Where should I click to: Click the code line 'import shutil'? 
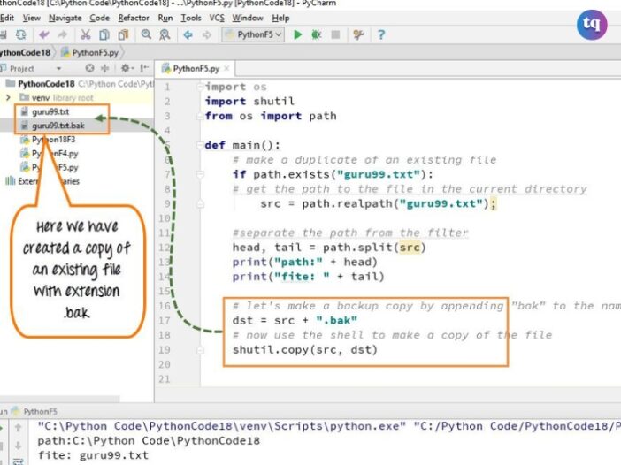(x=249, y=102)
